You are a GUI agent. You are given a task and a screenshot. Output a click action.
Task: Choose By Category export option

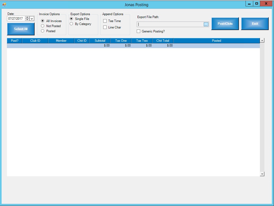tap(71, 24)
